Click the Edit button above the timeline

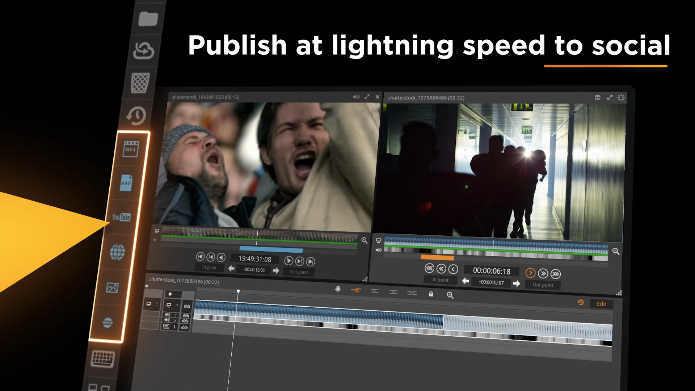[x=601, y=304]
